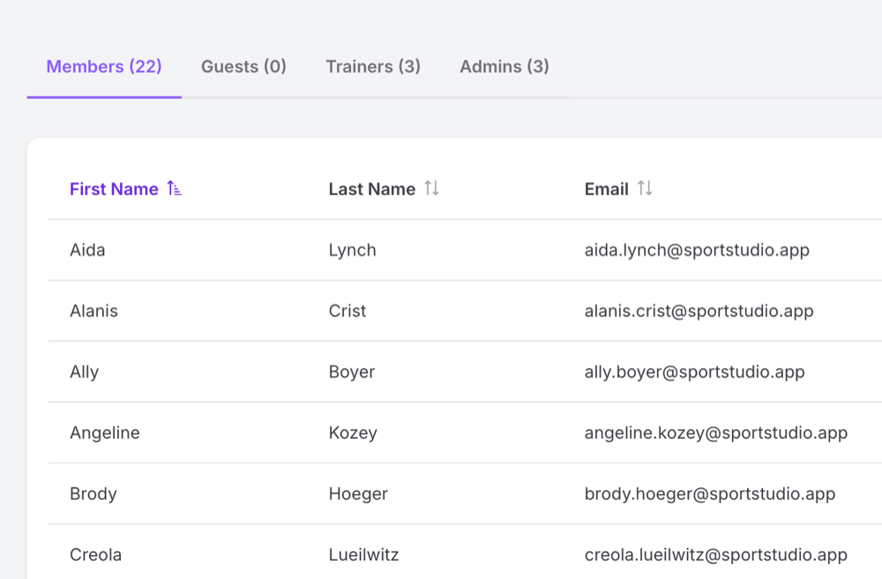This screenshot has width=882, height=579.
Task: Click the First Name ascending sort icon
Action: coord(175,189)
